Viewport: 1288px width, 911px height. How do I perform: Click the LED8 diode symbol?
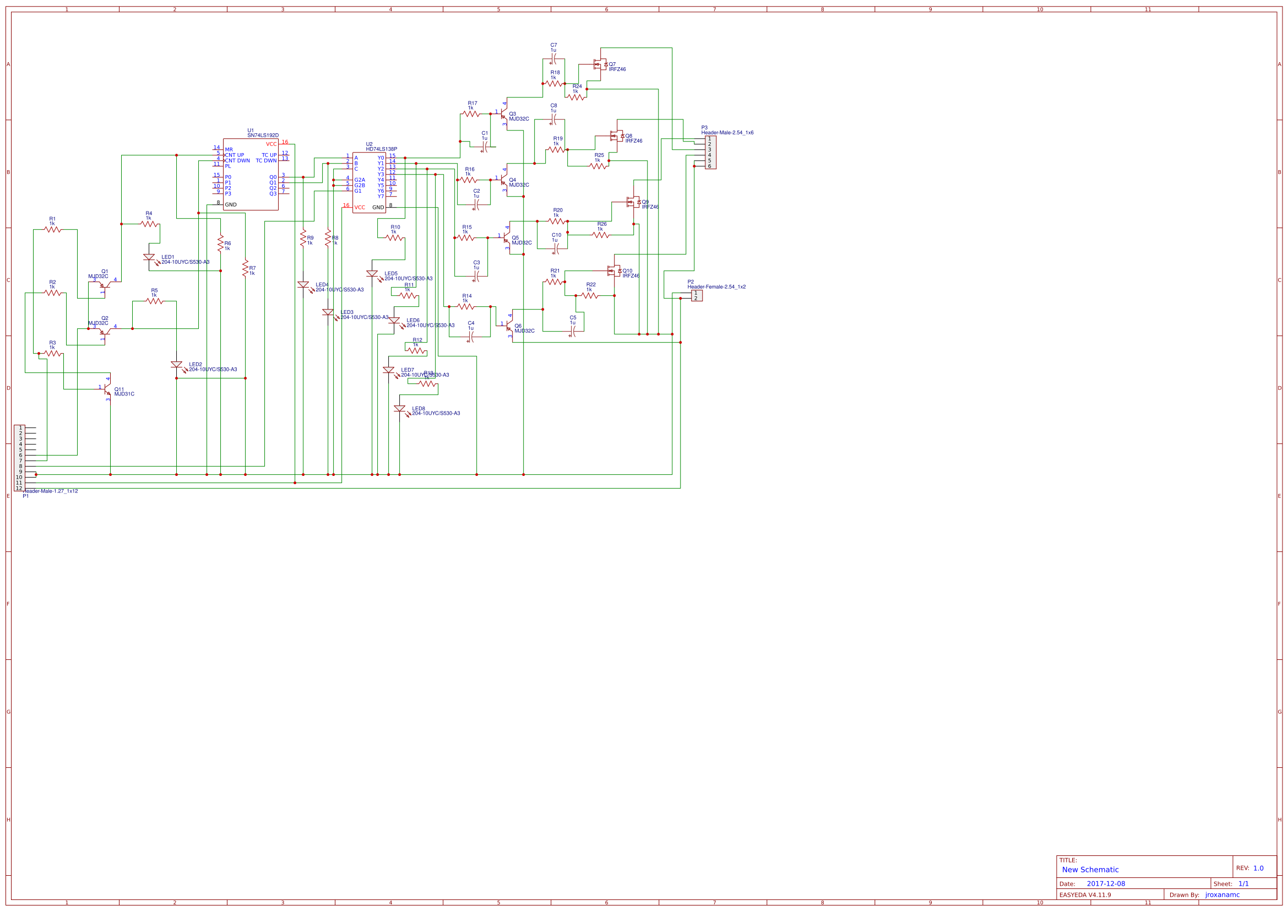coord(399,409)
